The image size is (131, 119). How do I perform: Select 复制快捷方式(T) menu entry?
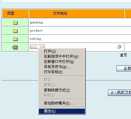62,90
